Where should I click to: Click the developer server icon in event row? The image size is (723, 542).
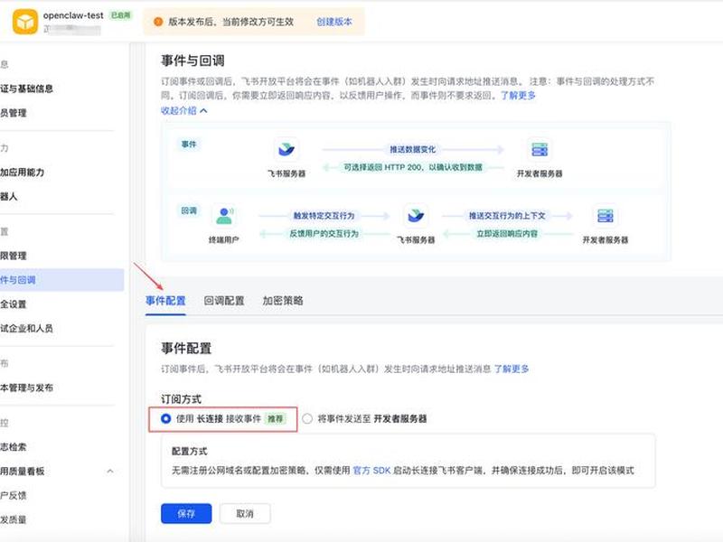click(539, 149)
